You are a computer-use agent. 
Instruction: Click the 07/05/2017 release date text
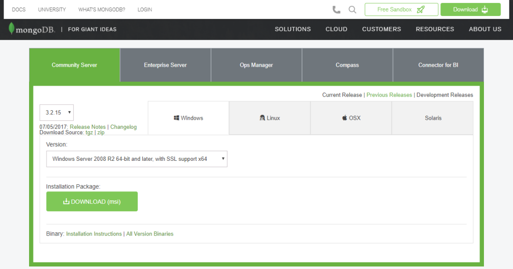54,127
